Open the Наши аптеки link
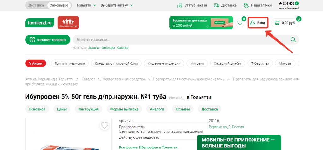Image resolution: width=323 pixels, height=150 pixels. pos(261,5)
